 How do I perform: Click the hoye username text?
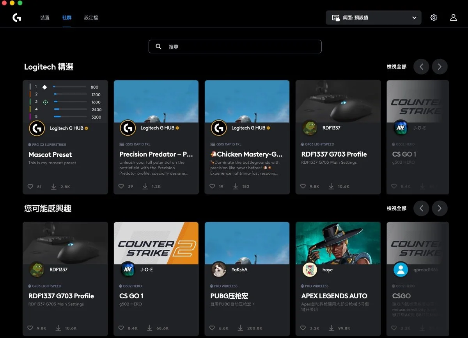(x=327, y=269)
